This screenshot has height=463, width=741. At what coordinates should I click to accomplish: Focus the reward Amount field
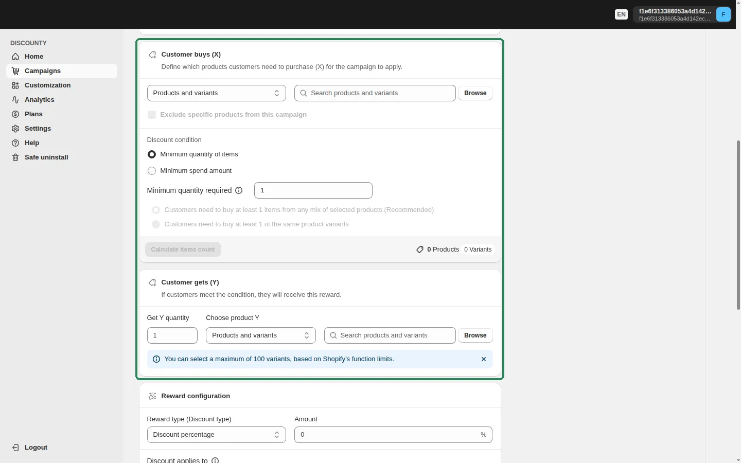[x=393, y=435]
